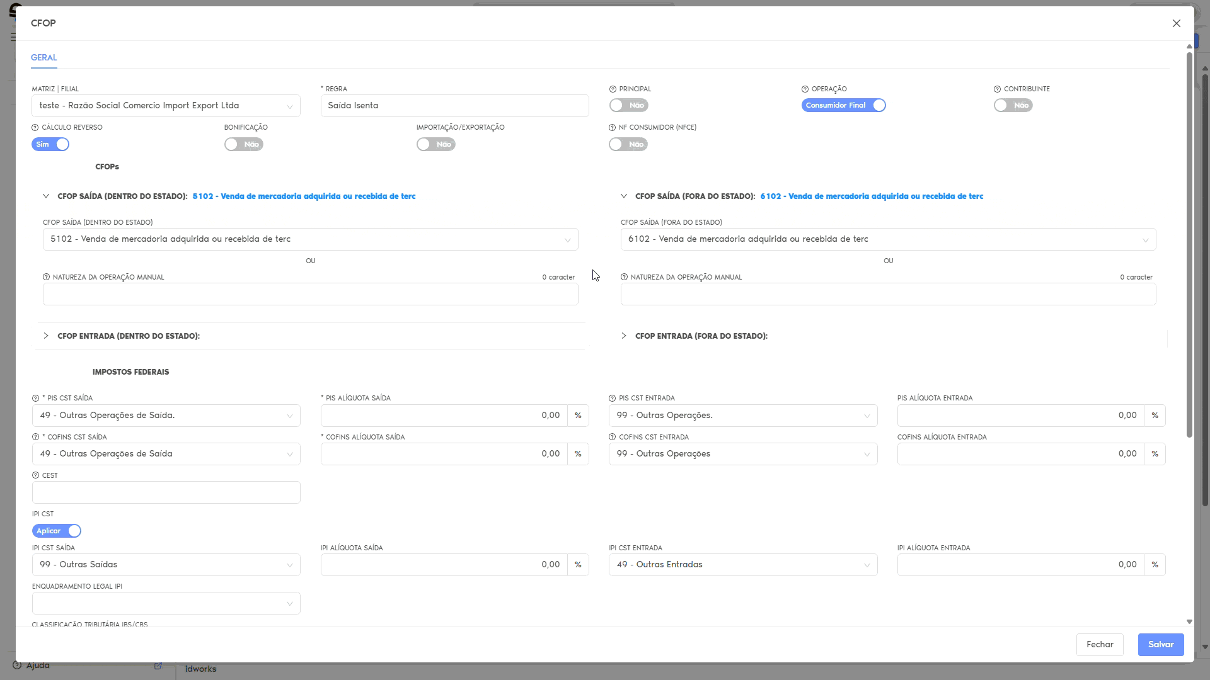Click idworks text in background window
The image size is (1210, 680).
pyautogui.click(x=200, y=669)
